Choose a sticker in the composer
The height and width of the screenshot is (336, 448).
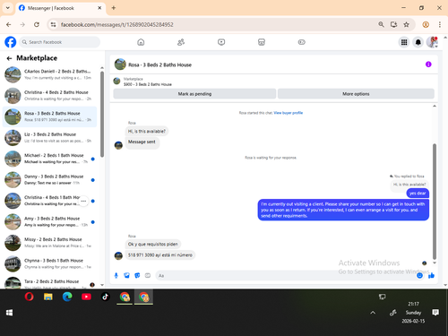coord(137,275)
